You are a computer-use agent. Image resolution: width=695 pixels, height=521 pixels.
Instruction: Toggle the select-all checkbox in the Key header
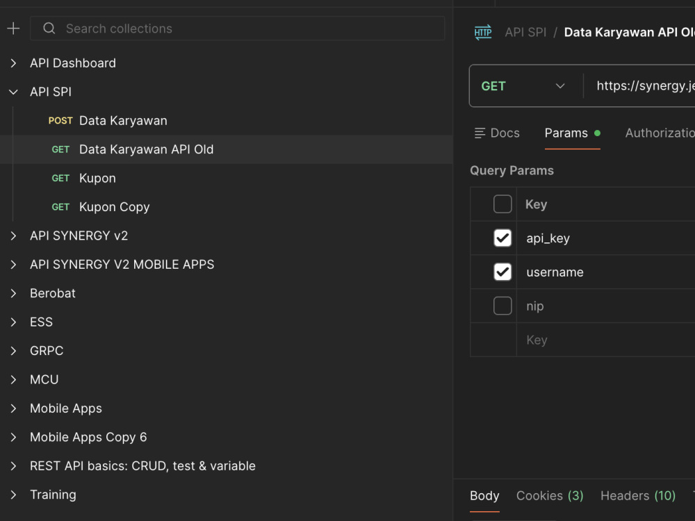pos(502,204)
